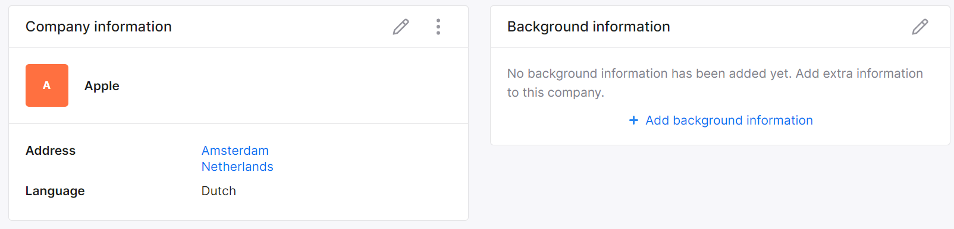Open the Amsterdam address link
Viewport: 954px width, 229px height.
(235, 151)
